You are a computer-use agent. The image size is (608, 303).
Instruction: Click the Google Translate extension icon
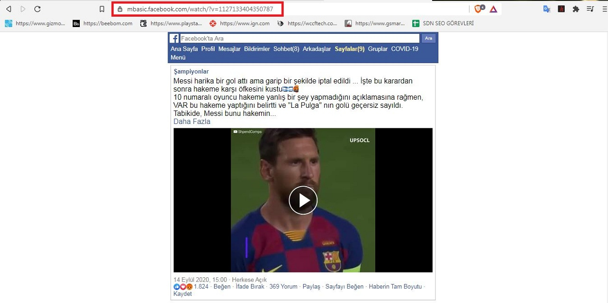pyautogui.click(x=547, y=9)
